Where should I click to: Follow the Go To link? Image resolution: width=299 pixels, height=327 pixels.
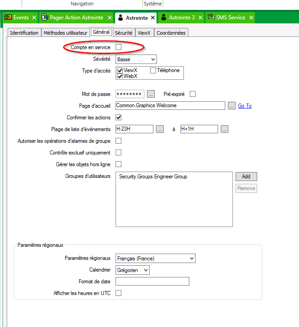pyautogui.click(x=245, y=106)
